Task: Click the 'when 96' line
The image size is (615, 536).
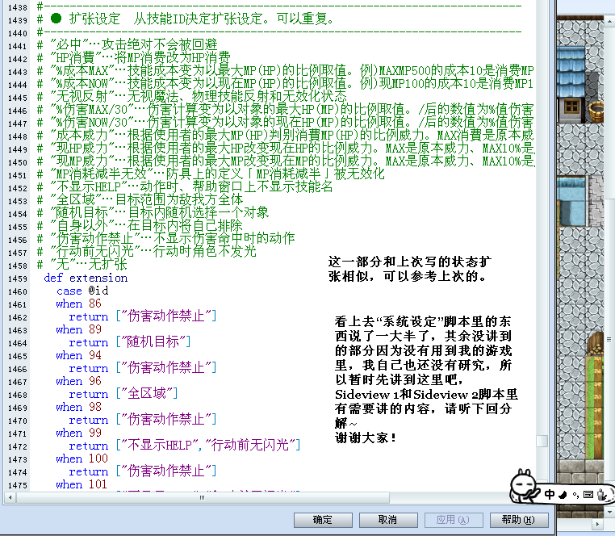Action: tap(79, 382)
